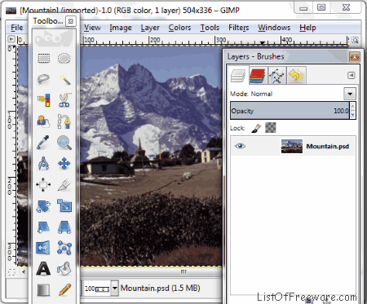
Task: Close the Layers - Brushes dock
Action: [x=355, y=57]
